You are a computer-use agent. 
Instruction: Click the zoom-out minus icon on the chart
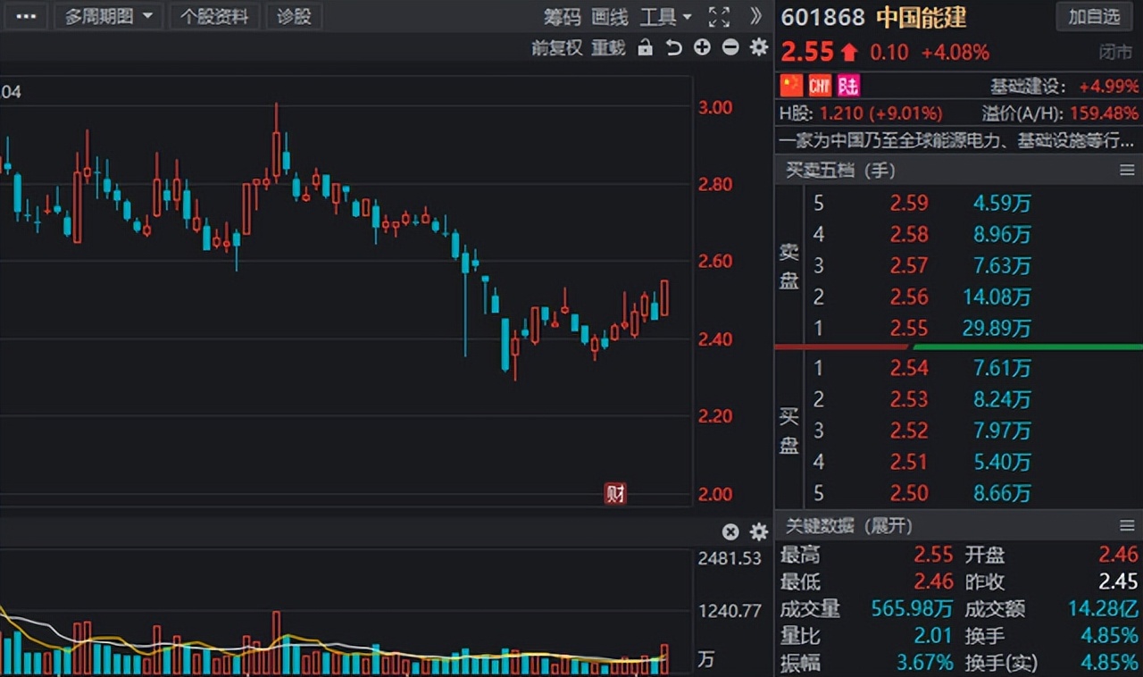pyautogui.click(x=730, y=46)
